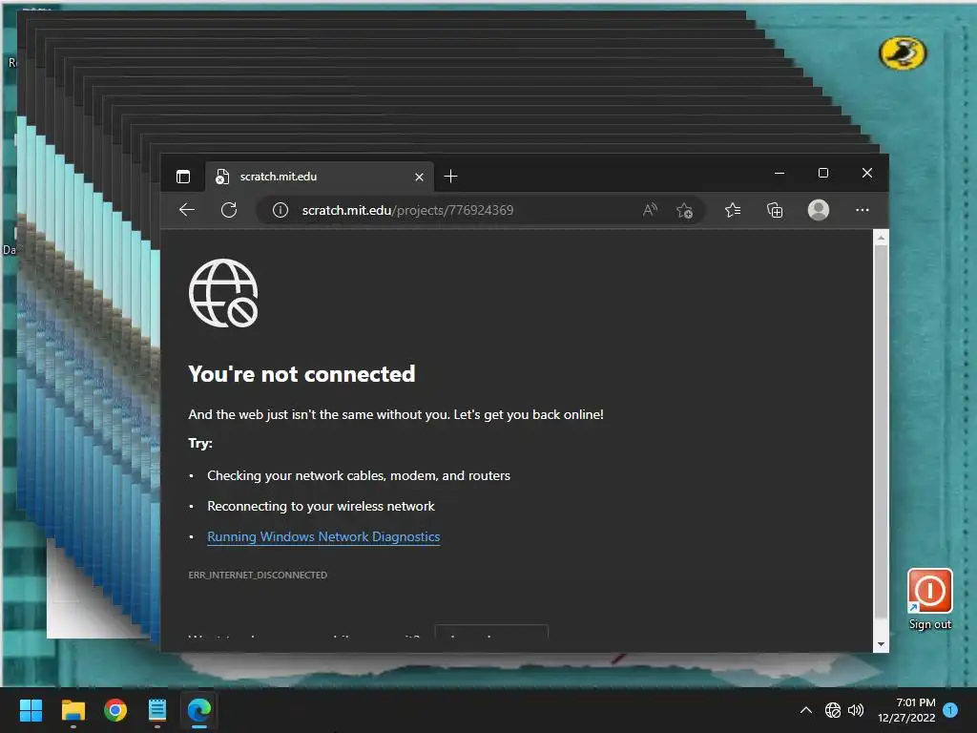Open the Edge tab actions menu icon
This screenshot has height=733, width=977.
[x=183, y=177]
